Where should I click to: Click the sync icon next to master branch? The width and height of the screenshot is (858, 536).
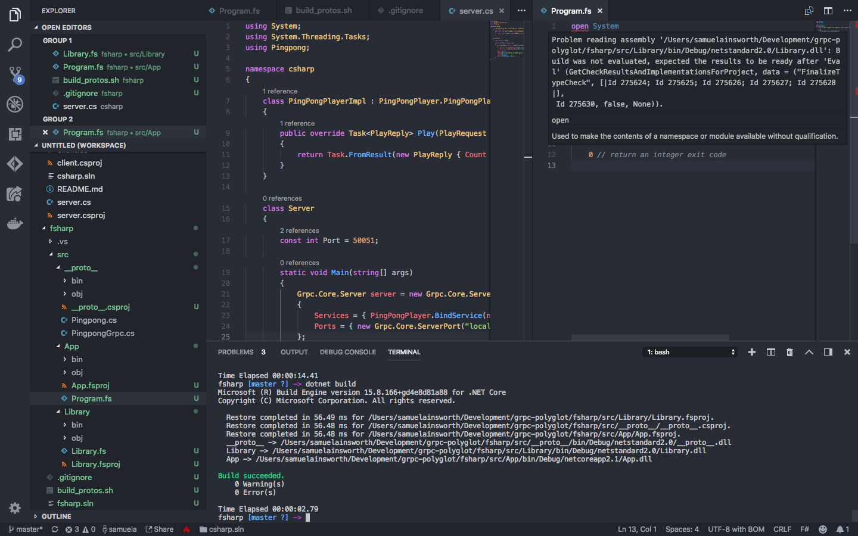(x=54, y=529)
